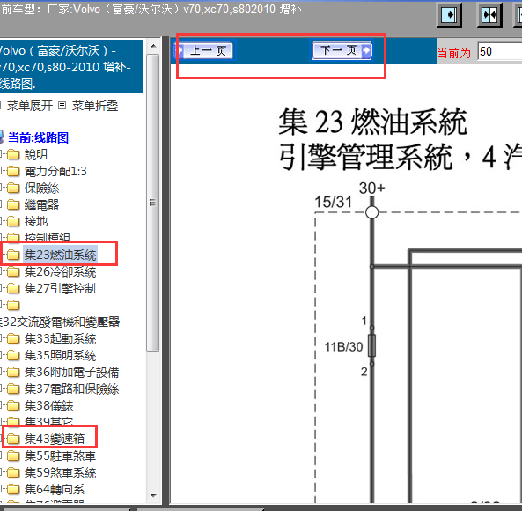Click the folder icon of 繼電器

[13, 204]
